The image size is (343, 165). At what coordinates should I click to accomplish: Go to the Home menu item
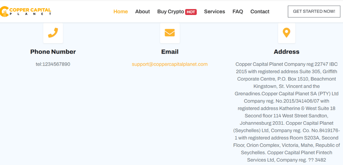[x=120, y=12]
